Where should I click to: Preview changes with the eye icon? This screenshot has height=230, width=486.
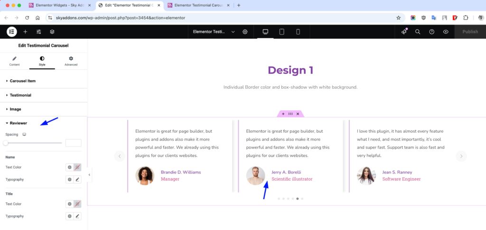(x=446, y=32)
